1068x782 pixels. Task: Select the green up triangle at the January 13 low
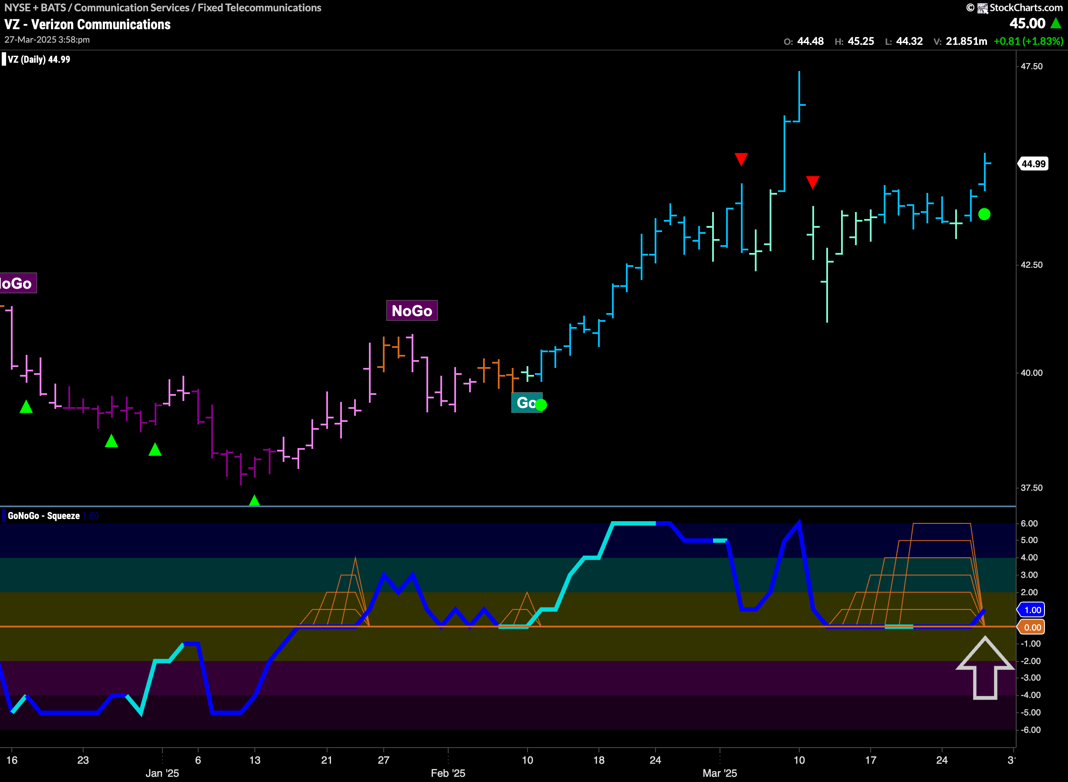[x=254, y=500]
